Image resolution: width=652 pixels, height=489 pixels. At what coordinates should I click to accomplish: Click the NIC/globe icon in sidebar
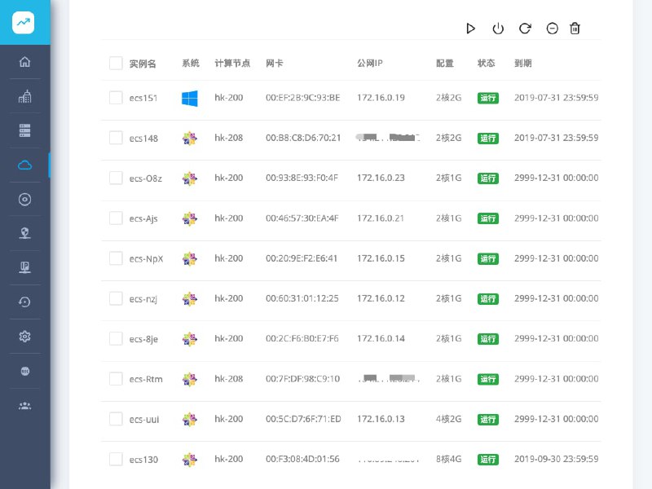24,370
